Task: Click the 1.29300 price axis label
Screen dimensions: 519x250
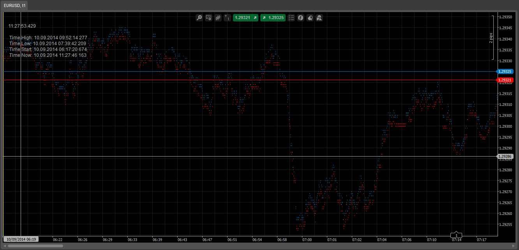Action: 506,126
